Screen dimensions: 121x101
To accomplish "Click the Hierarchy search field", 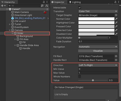I will [24, 6].
